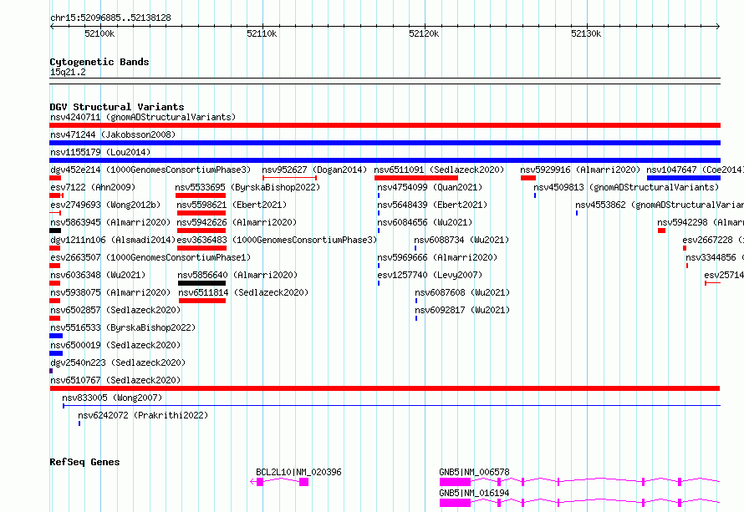744x512 pixels.
Task: Click nsv6087608 Wu2021 label
Action: [x=462, y=292]
